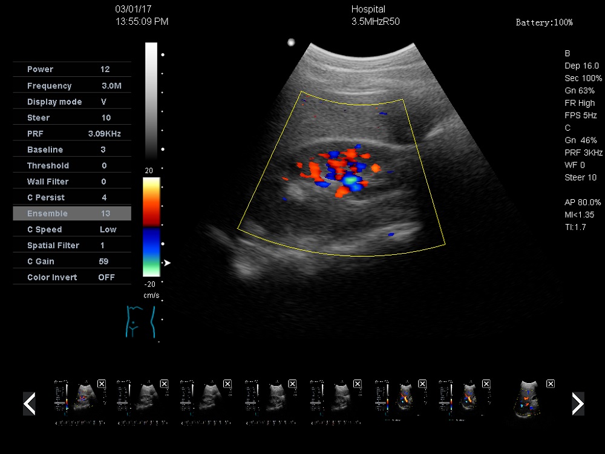This screenshot has height=454, width=605.
Task: Open the Display mode V option
Action: click(72, 102)
